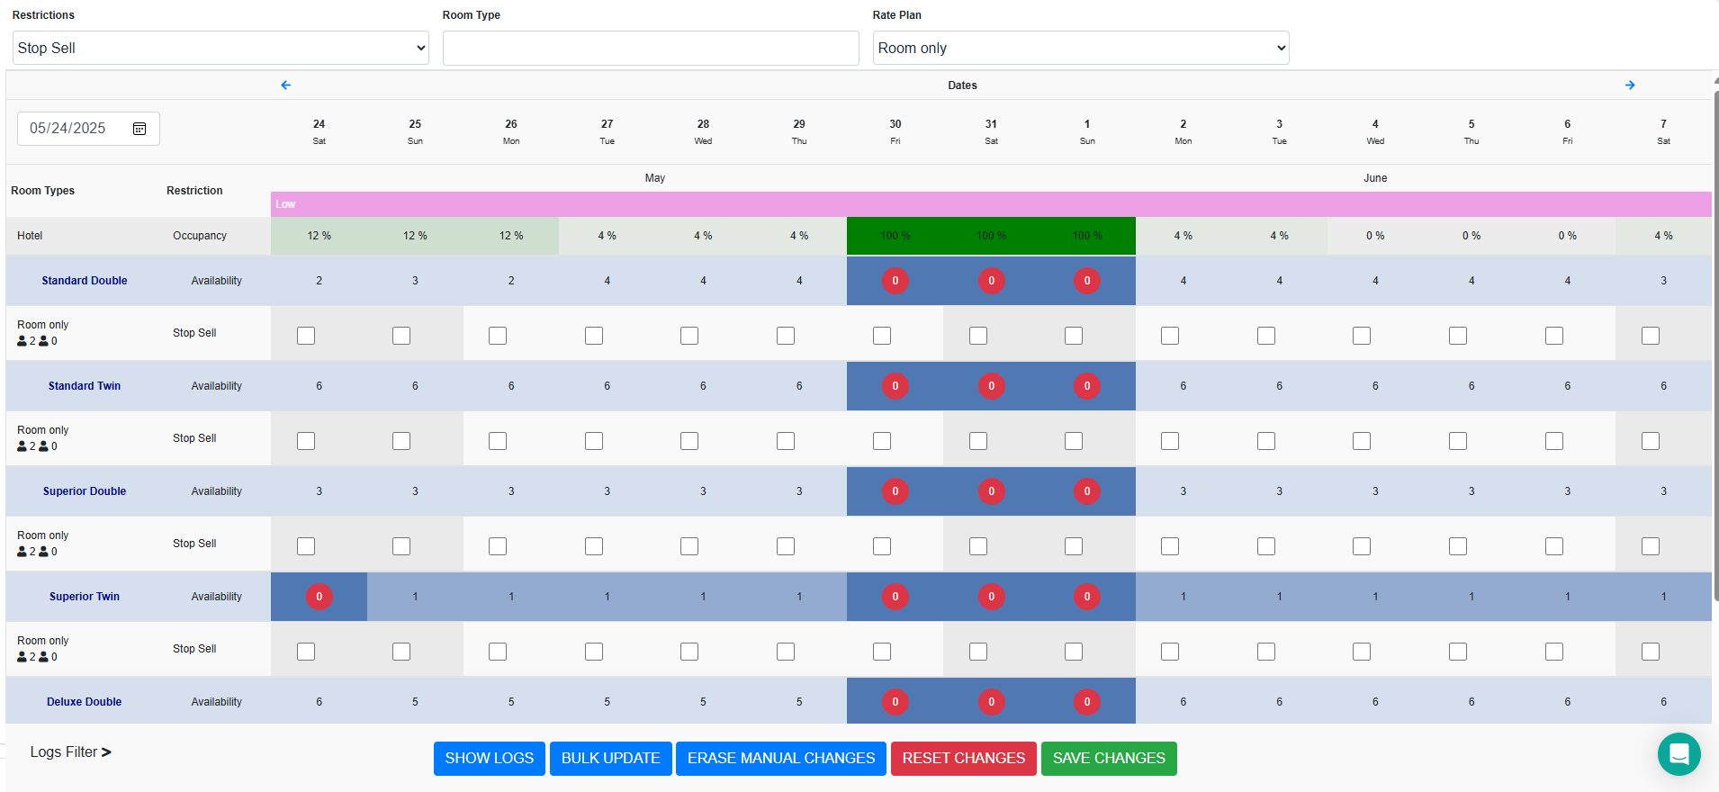Screen dimensions: 1719x792
Task: Enable Standard Twin Stop Sell on 27 Tue
Action: (594, 441)
